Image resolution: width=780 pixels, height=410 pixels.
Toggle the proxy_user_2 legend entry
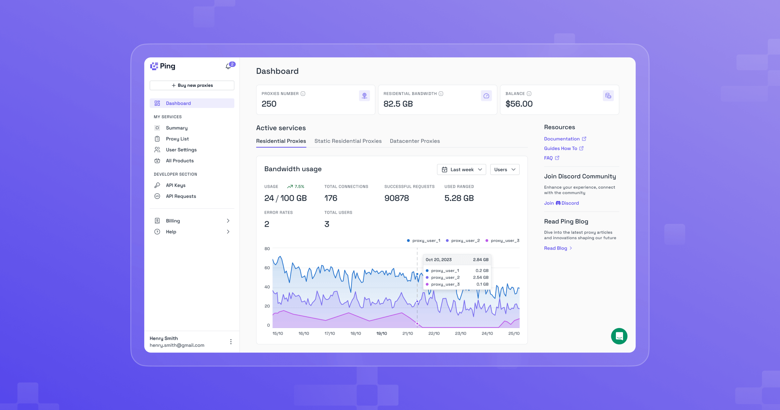463,240
